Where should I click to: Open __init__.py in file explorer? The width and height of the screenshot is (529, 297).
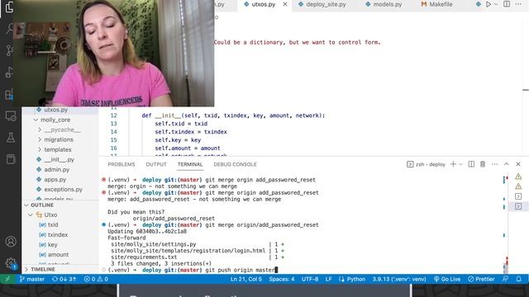[x=60, y=159]
